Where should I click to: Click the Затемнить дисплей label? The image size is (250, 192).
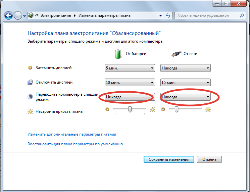click(54, 68)
